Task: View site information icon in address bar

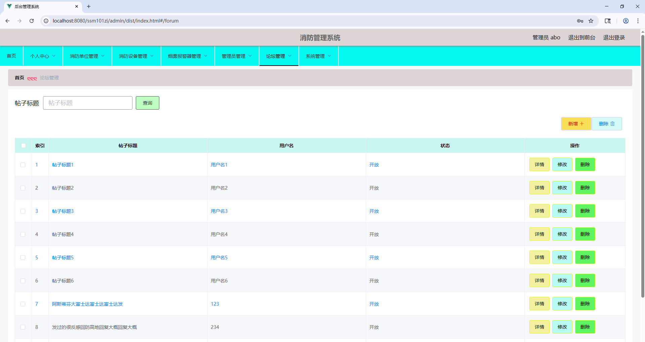Action: coord(46,21)
